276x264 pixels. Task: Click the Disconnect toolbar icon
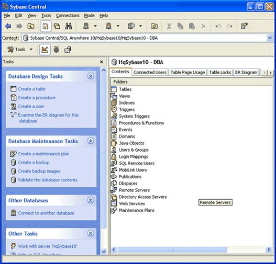(108, 26)
